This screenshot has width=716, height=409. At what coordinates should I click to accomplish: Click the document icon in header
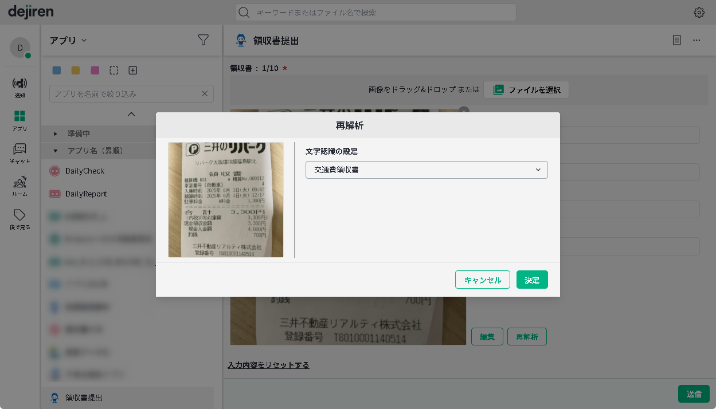pyautogui.click(x=677, y=40)
